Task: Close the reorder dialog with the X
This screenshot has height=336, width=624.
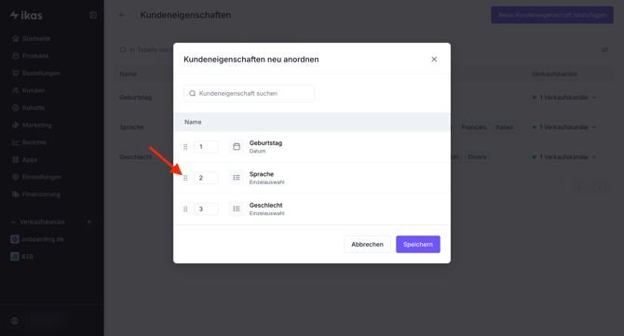Action: tap(434, 60)
